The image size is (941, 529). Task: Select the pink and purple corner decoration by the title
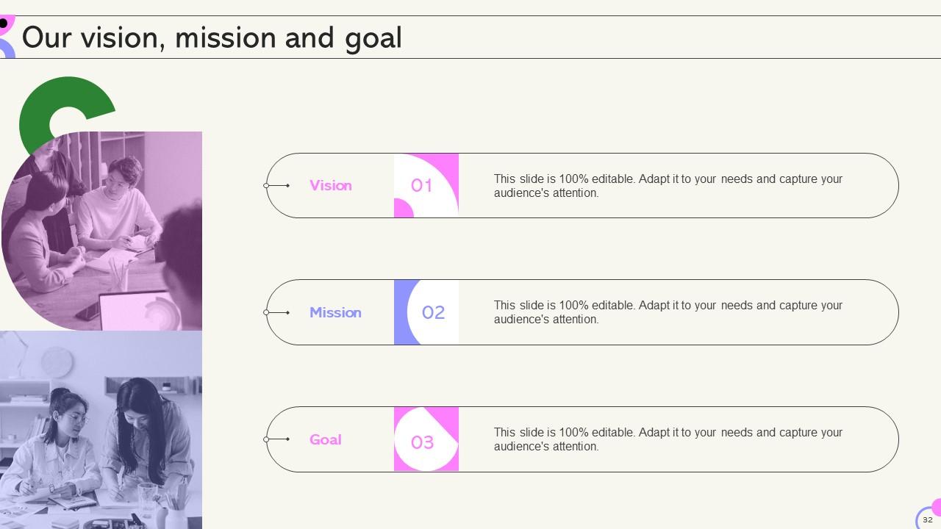(x=7, y=37)
